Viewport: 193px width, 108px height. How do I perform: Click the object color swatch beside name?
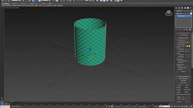click(x=191, y=11)
